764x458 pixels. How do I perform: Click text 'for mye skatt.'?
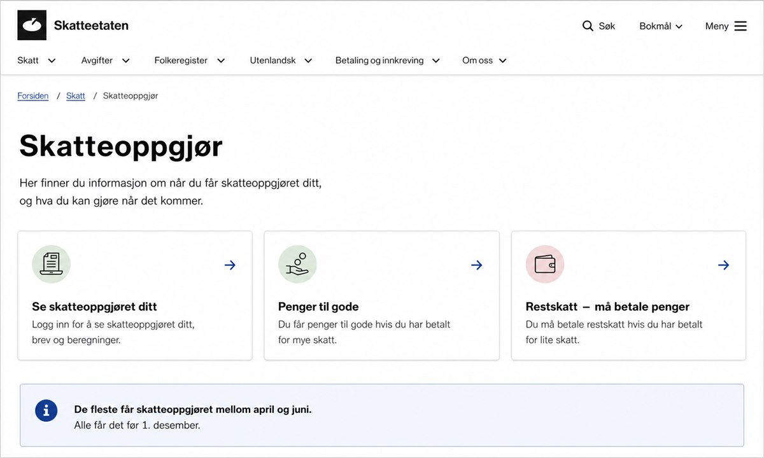pos(308,340)
